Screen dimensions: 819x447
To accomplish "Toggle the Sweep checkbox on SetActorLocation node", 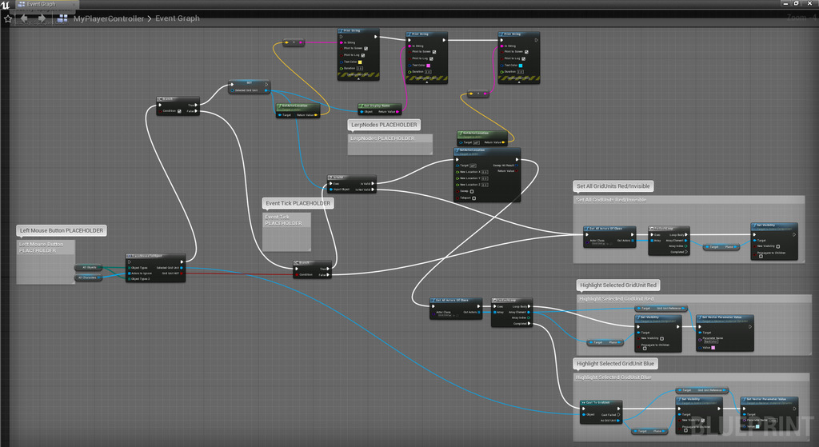I will point(473,191).
